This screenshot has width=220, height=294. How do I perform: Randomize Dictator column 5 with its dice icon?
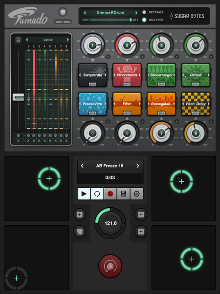50,136
